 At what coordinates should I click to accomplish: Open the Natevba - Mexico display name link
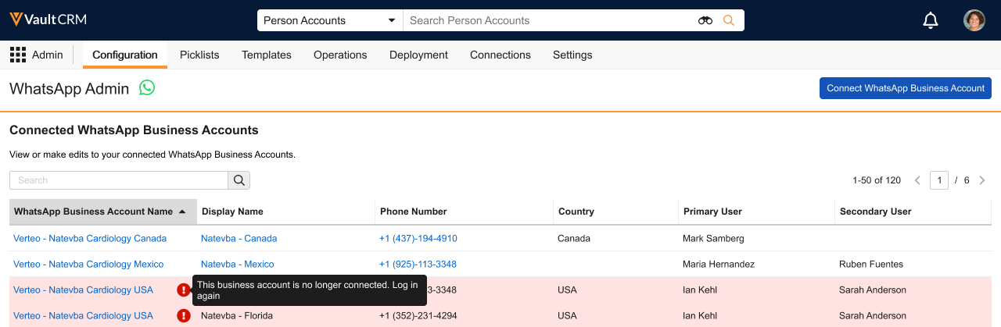coord(237,264)
